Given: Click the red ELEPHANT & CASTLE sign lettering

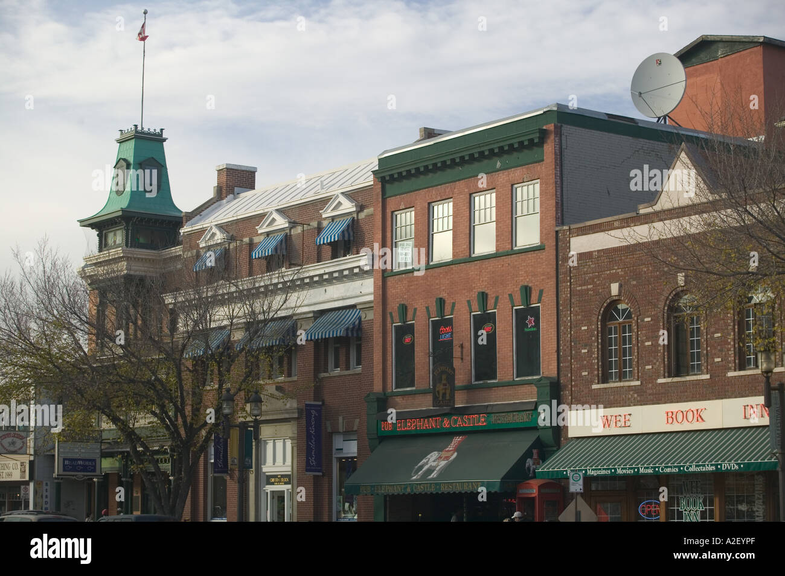Looking at the screenshot, I should point(441,421).
